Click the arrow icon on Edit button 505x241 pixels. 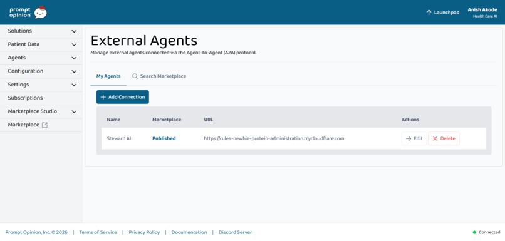pos(409,138)
